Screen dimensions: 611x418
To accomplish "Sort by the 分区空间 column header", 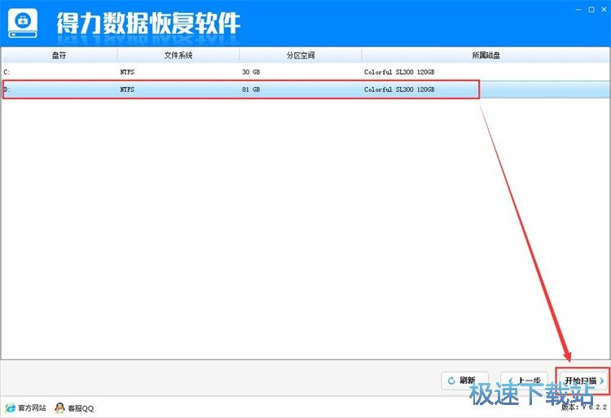I will [301, 55].
